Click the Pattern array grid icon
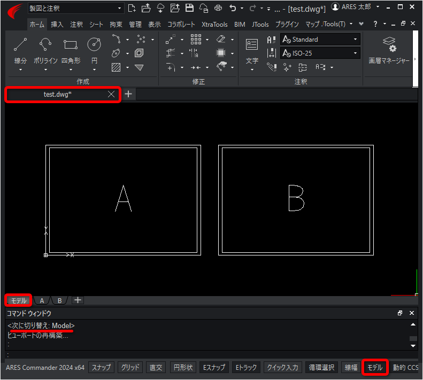Screen dimensions: 423x380 [x=196, y=40]
